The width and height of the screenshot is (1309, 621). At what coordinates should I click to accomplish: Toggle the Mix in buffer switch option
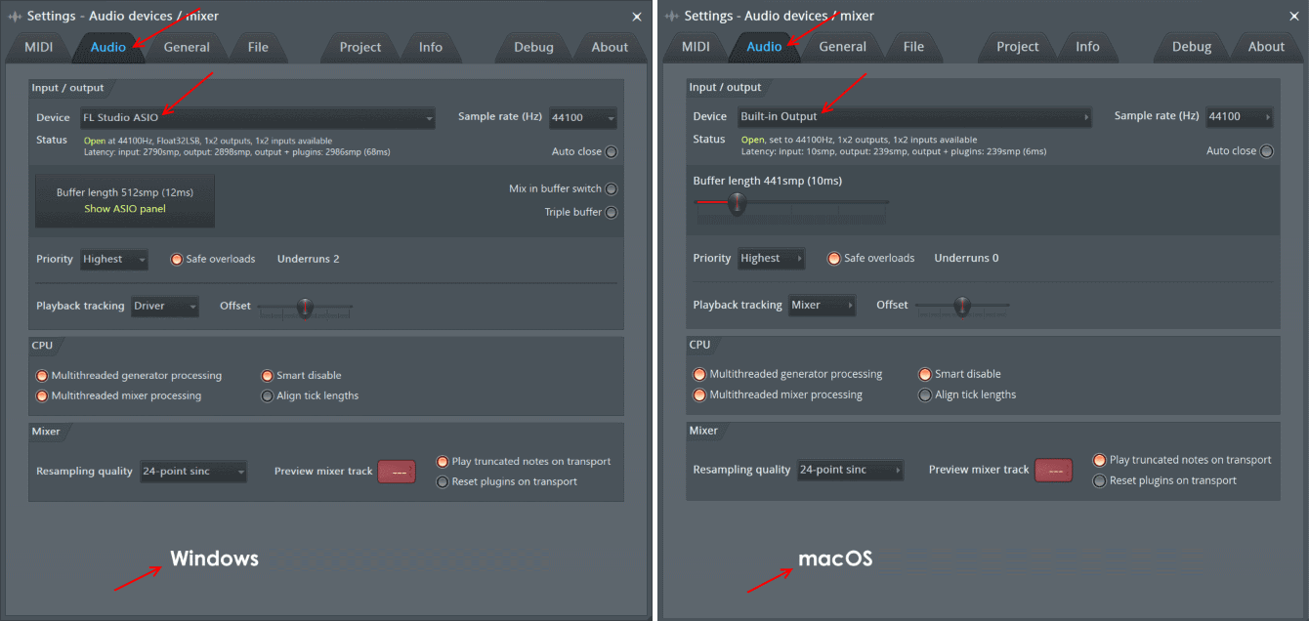click(611, 189)
